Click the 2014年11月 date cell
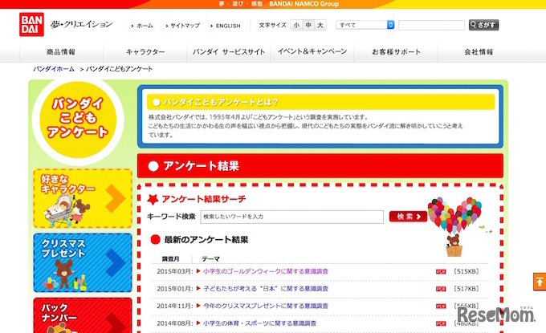Screen dimensions: 546x333 (x=174, y=307)
